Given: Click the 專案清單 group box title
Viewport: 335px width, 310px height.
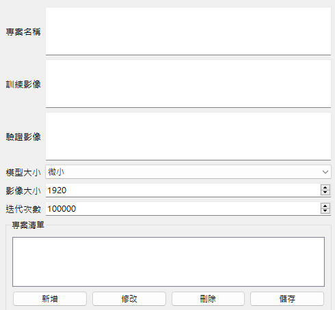Looking at the screenshot, I should [x=28, y=225].
